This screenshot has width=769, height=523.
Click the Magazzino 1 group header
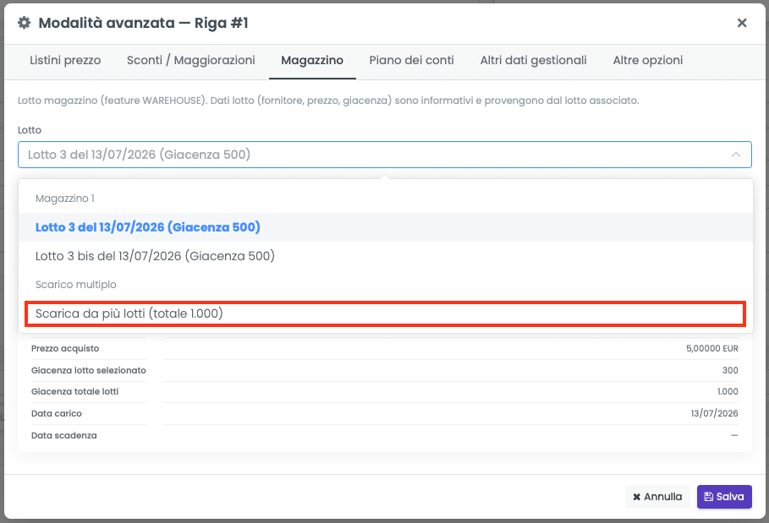click(x=65, y=199)
